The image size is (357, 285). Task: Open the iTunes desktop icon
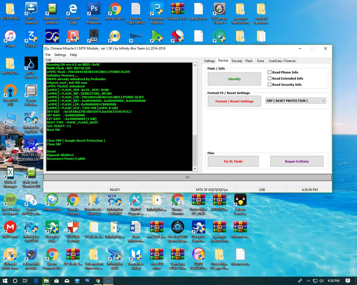tap(10, 38)
